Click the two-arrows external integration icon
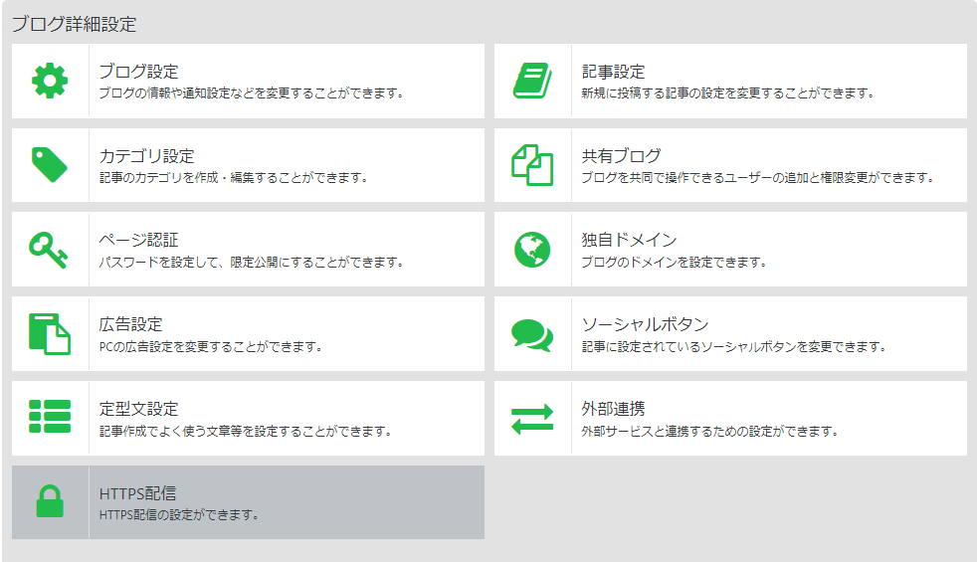977x562 pixels. click(x=532, y=418)
